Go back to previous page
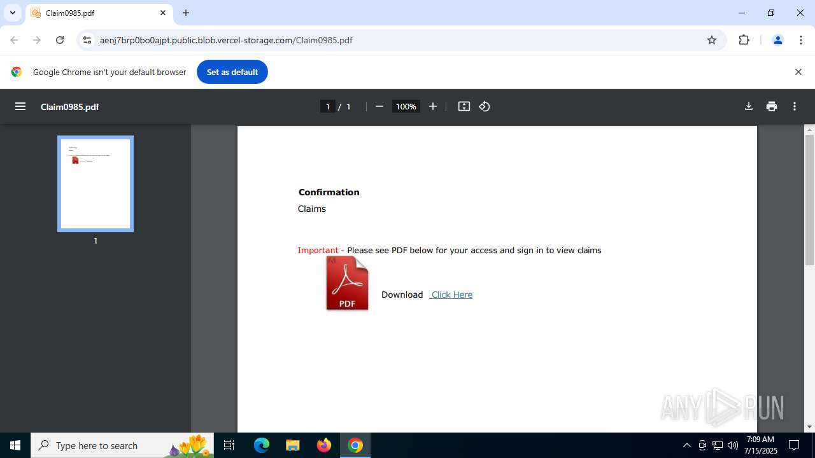Image resolution: width=815 pixels, height=458 pixels. pyautogui.click(x=14, y=40)
